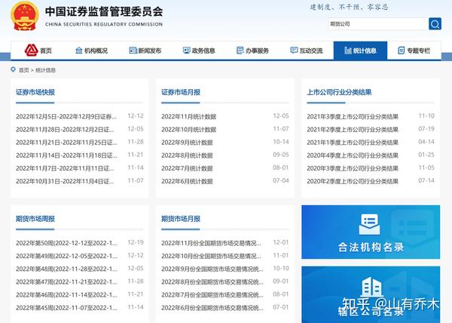
Task: Click the 新闻发布 newspaper icon
Action: [x=133, y=51]
